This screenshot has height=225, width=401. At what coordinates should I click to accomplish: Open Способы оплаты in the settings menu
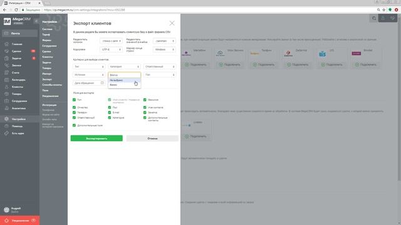52,85
